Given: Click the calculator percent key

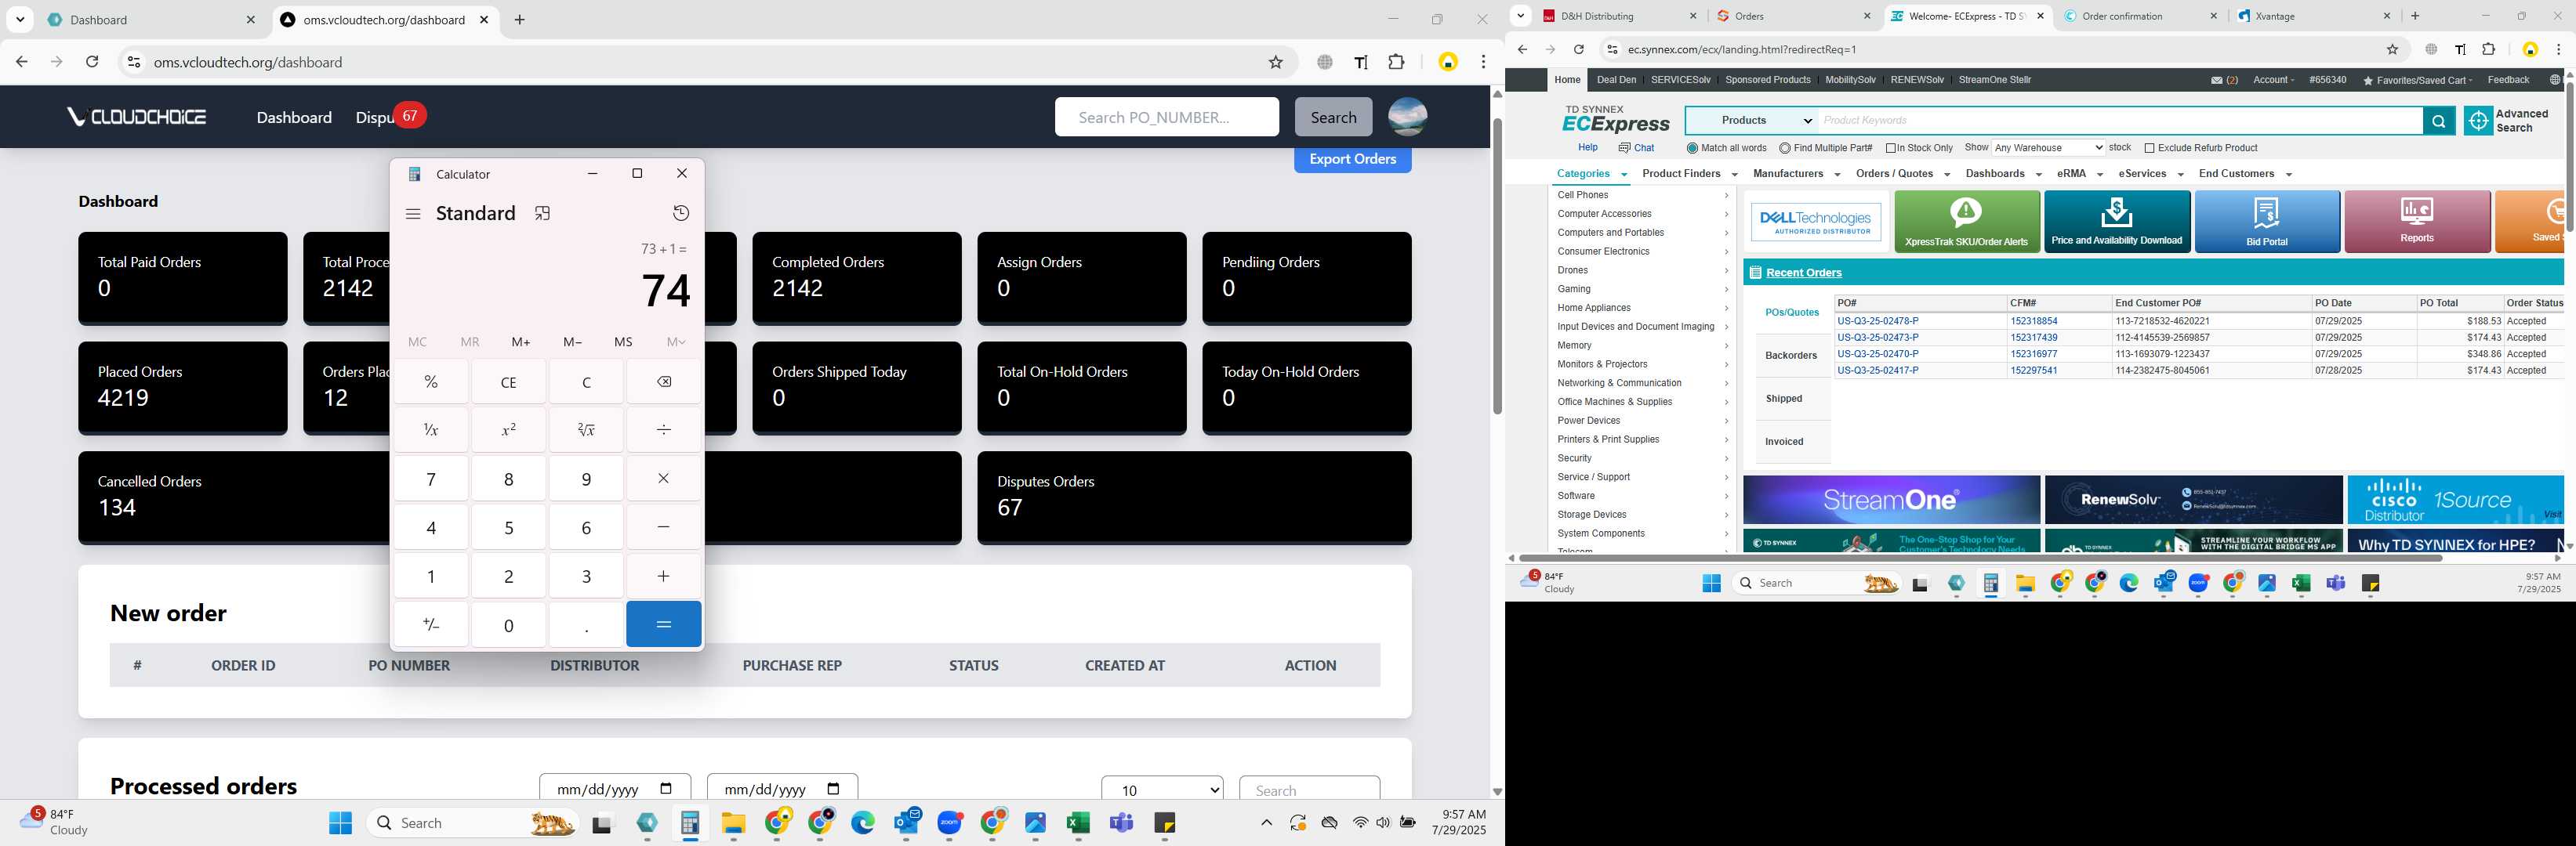Looking at the screenshot, I should [431, 381].
